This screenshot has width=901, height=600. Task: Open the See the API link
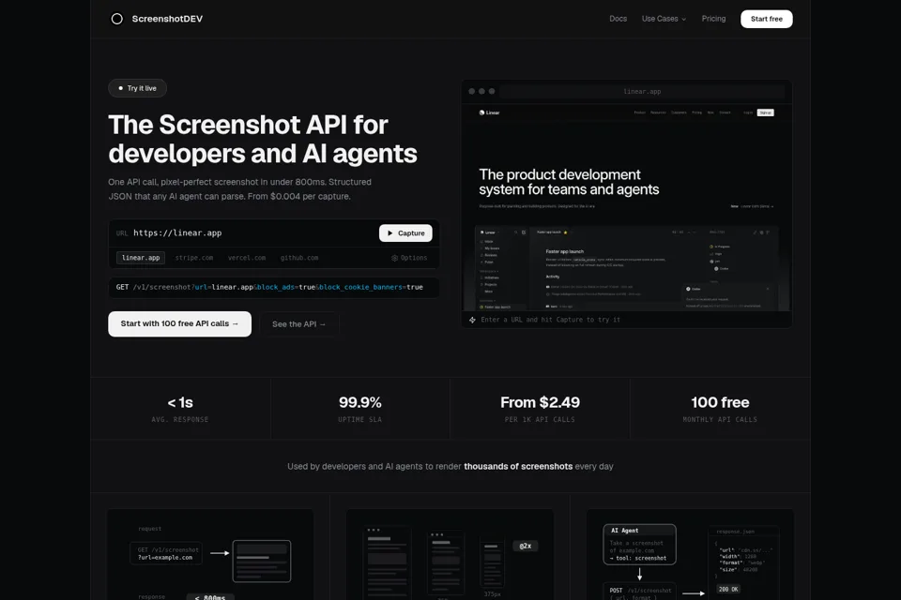pos(298,324)
